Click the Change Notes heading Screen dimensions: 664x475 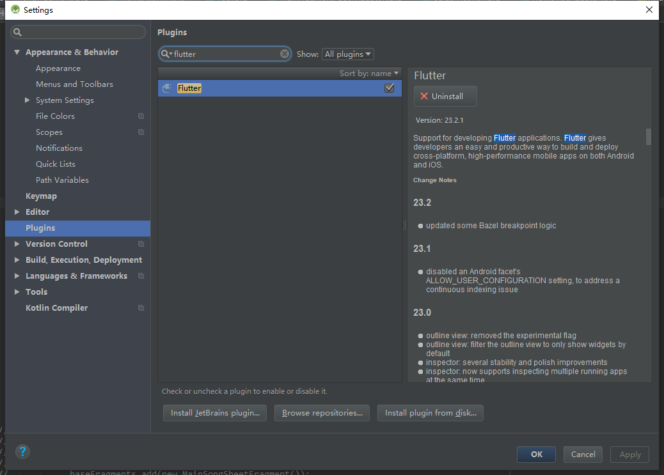pos(434,180)
